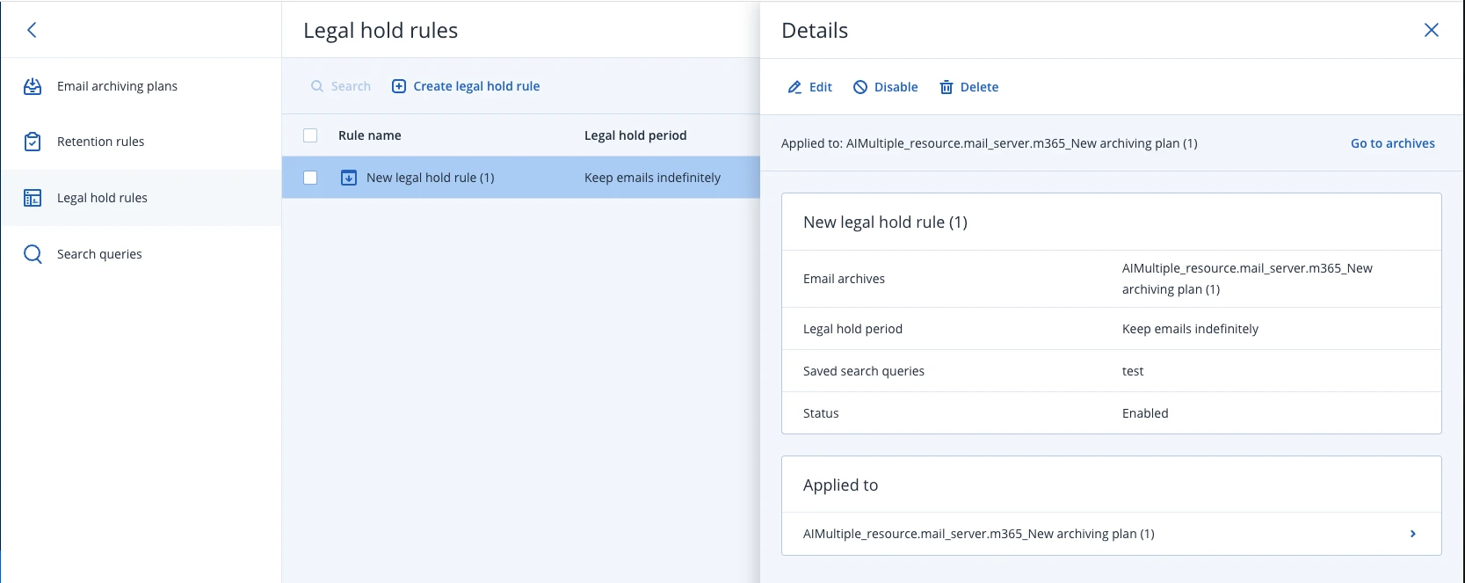Click the plus icon beside Create legal hold rule
The height and width of the screenshot is (583, 1465).
[399, 86]
